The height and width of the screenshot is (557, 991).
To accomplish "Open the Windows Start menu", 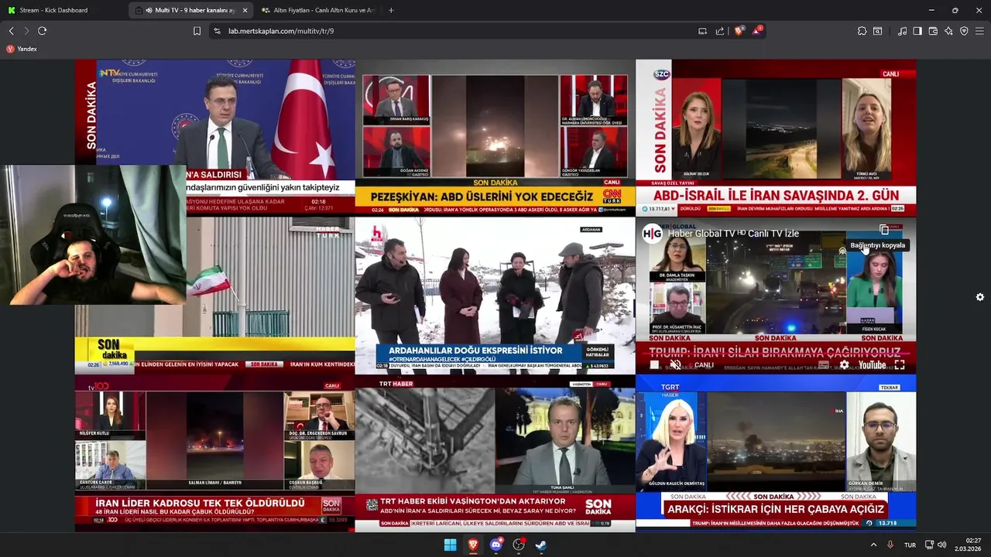I will coord(450,545).
